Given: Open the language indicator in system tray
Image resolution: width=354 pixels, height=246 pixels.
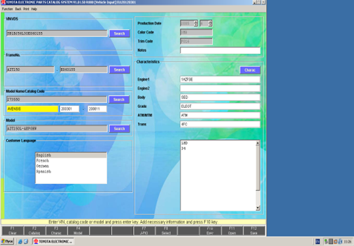Looking at the screenshot, I should pyautogui.click(x=318, y=241).
